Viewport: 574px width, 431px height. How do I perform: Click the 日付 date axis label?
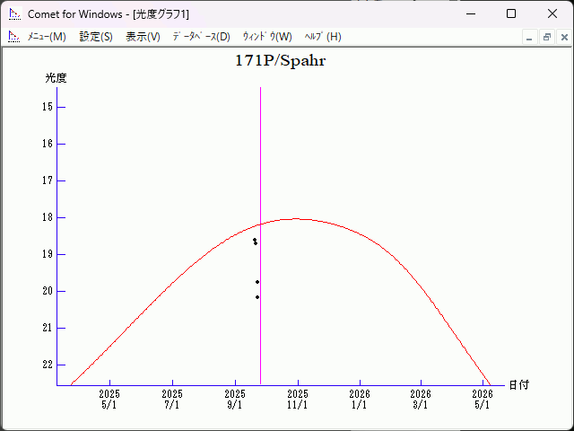[518, 384]
